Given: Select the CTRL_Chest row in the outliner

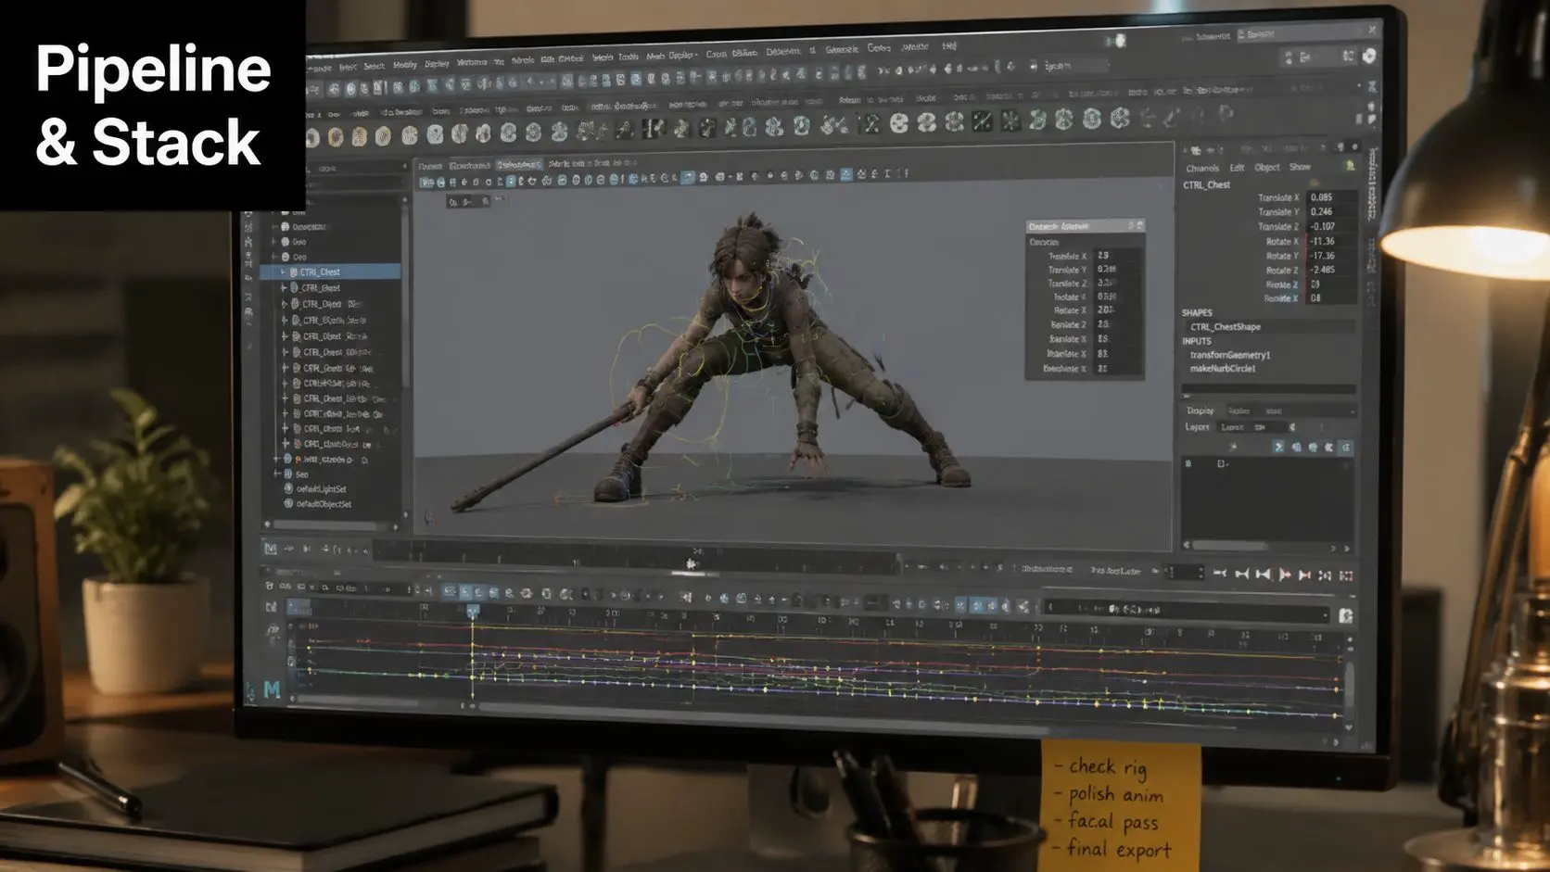Looking at the screenshot, I should click(331, 272).
